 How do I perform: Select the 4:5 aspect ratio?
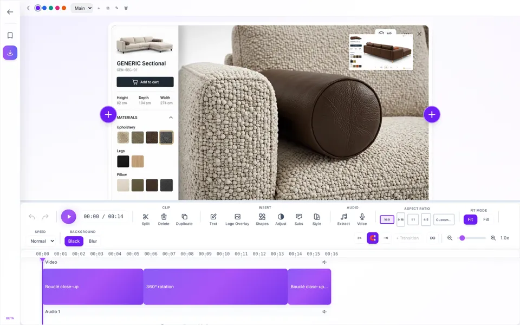tap(426, 219)
